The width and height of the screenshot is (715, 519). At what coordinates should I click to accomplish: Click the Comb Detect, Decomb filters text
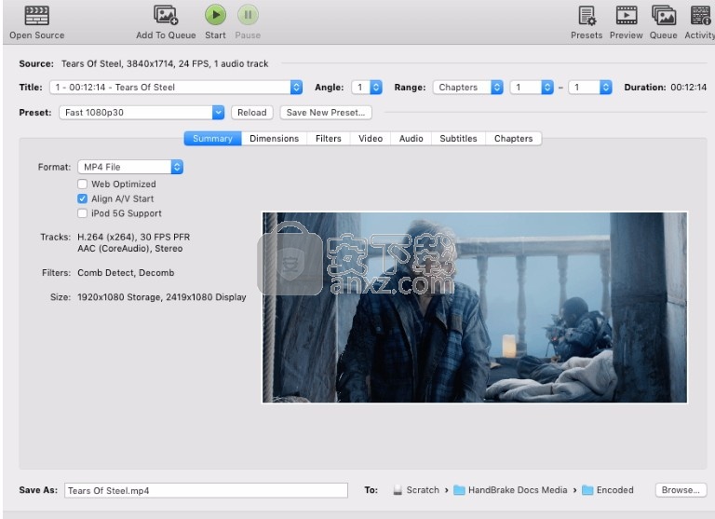pos(126,272)
